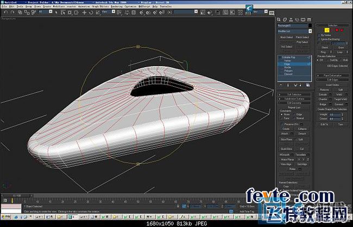Click the Extrude button in Edit Edges

pos(323,94)
